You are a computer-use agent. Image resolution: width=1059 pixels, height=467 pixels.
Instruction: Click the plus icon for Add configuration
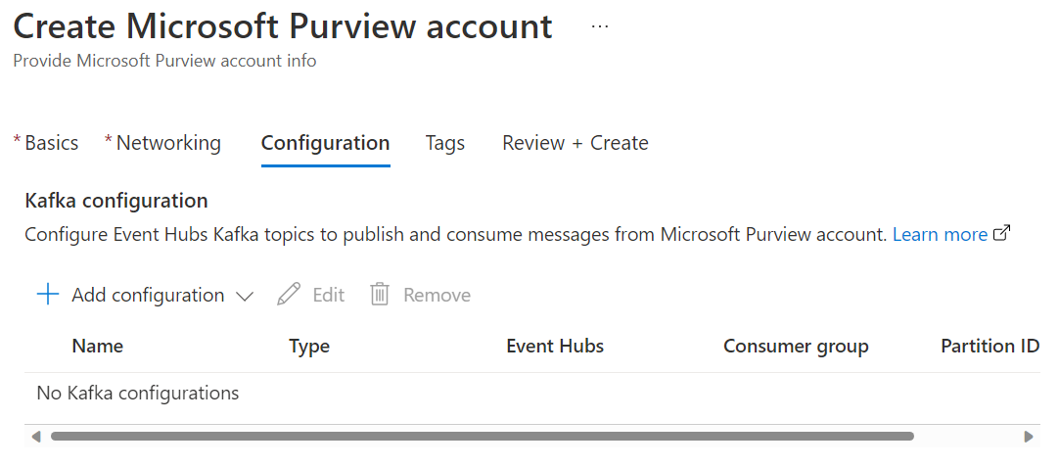click(x=48, y=295)
